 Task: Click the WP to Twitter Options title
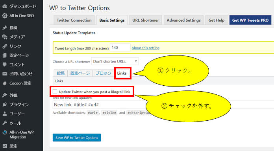[80, 8]
